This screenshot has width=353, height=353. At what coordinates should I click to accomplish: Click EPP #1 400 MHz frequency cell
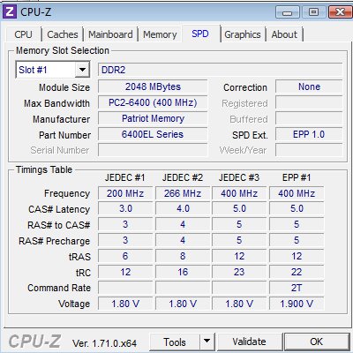(297, 193)
